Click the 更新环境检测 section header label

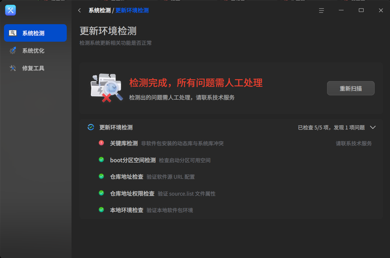pos(116,128)
